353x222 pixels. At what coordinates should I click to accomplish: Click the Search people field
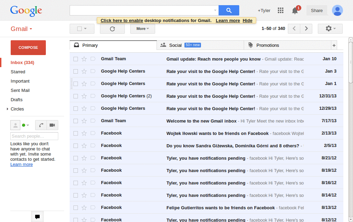point(34,136)
